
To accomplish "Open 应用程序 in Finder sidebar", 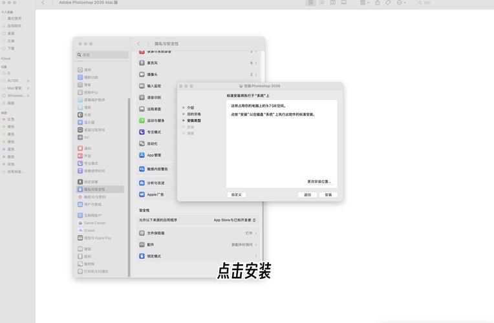I will tap(12, 26).
